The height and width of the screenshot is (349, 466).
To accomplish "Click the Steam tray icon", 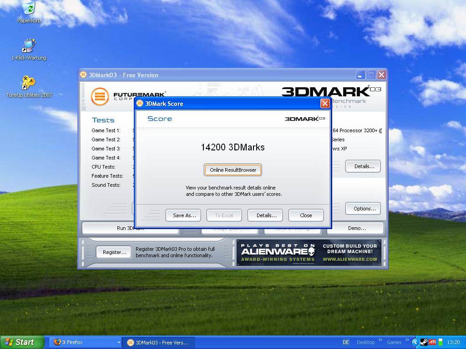I will tap(424, 342).
